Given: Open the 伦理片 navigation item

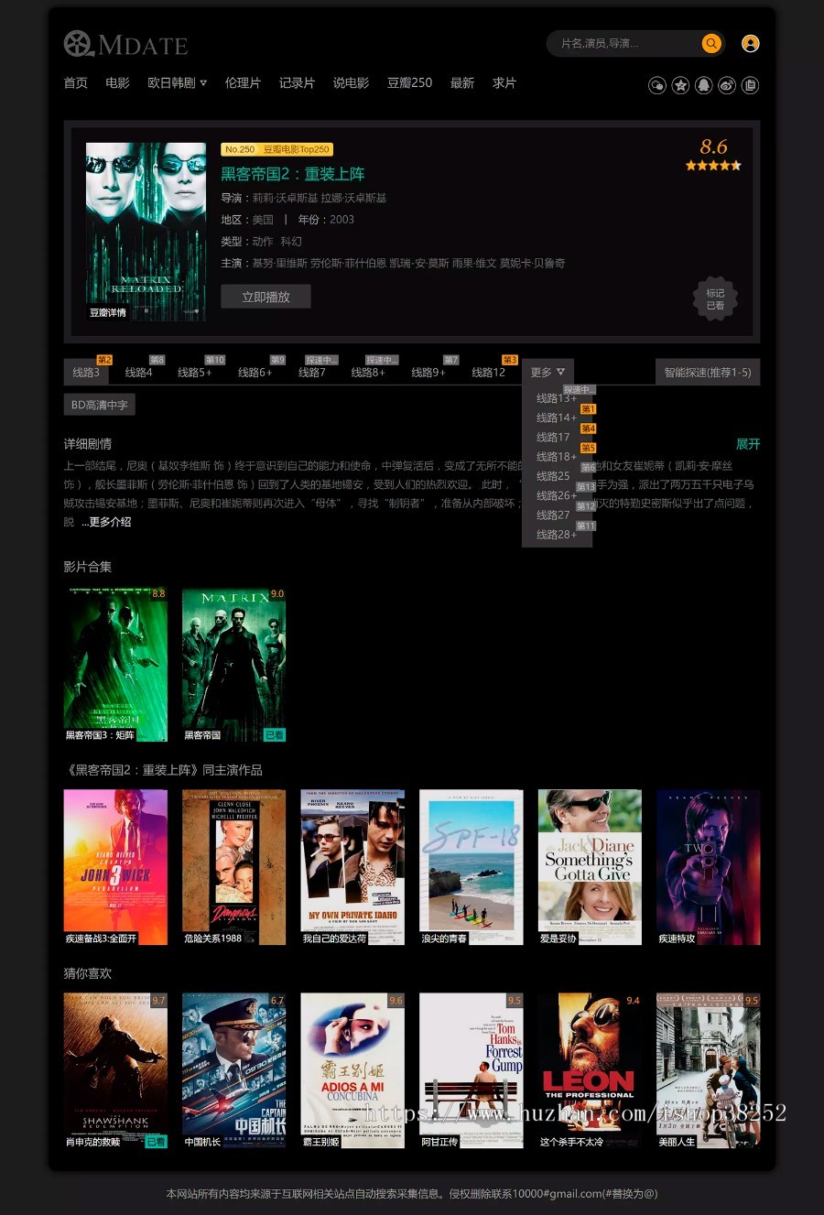Looking at the screenshot, I should [x=243, y=82].
